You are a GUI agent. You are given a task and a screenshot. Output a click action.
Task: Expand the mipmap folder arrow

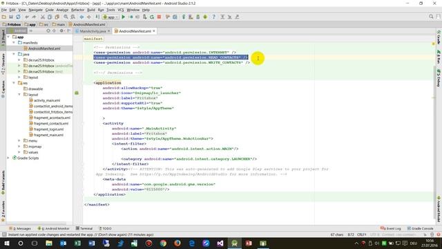tap(19, 147)
